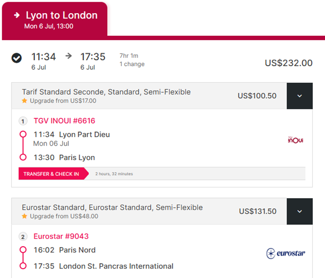Open the Eurostar #9043 train link
The height and width of the screenshot is (278, 325).
pyautogui.click(x=61, y=236)
